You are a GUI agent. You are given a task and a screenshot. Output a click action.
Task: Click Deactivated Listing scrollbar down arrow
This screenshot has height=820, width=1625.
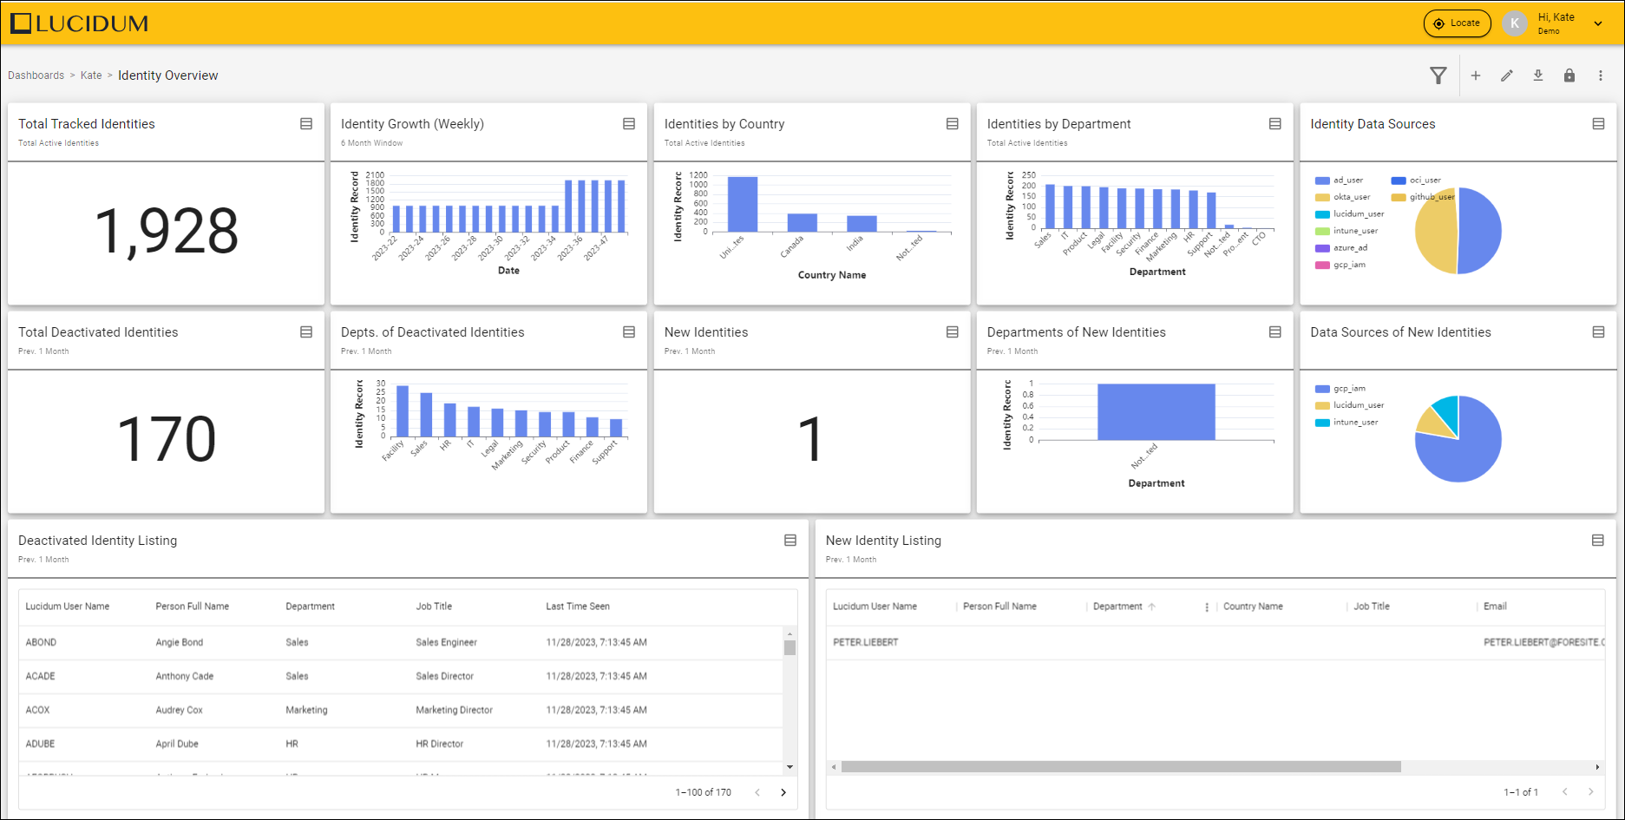click(x=790, y=767)
